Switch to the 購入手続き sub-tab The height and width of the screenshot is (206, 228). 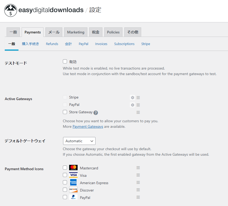click(x=30, y=44)
